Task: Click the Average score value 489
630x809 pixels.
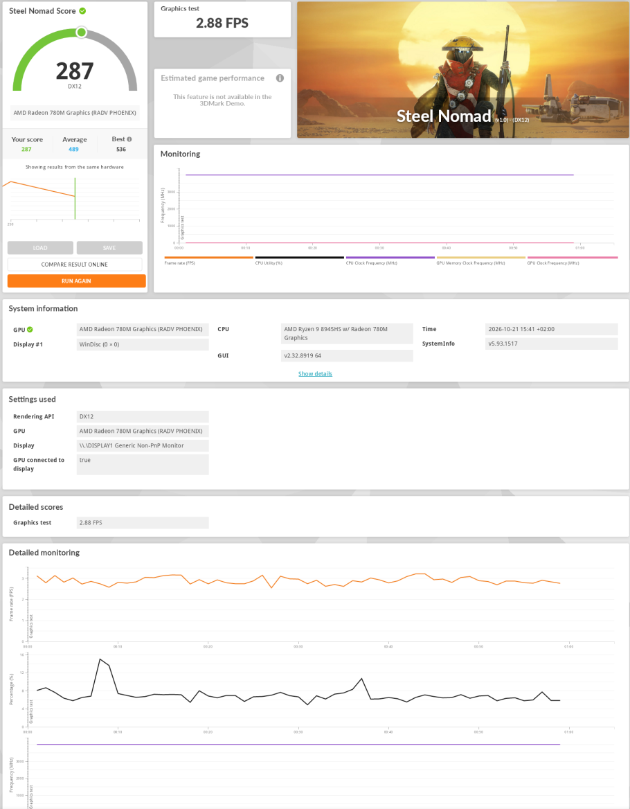Action: tap(73, 149)
